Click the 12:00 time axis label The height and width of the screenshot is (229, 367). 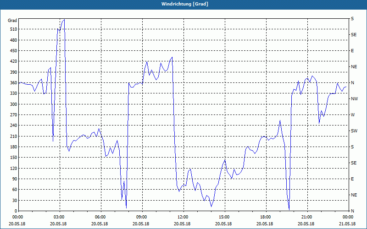click(x=182, y=217)
